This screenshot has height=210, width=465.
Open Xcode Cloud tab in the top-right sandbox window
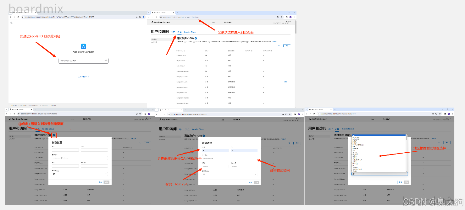coord(190,32)
